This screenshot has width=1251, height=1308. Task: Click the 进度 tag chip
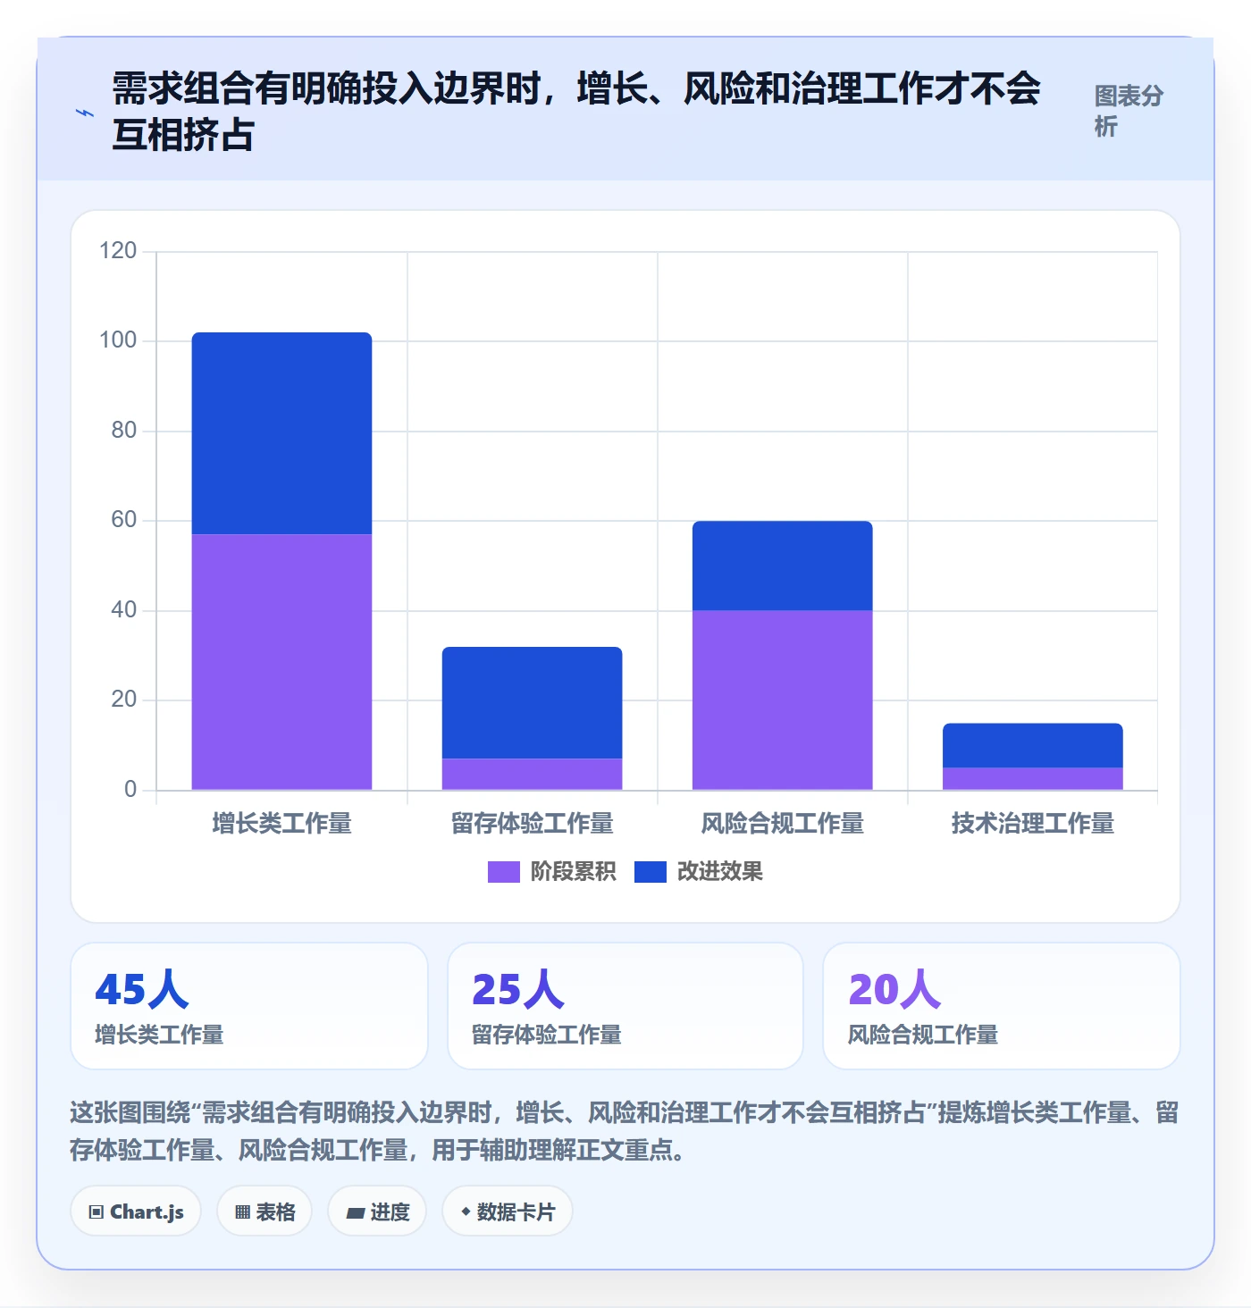(377, 1212)
